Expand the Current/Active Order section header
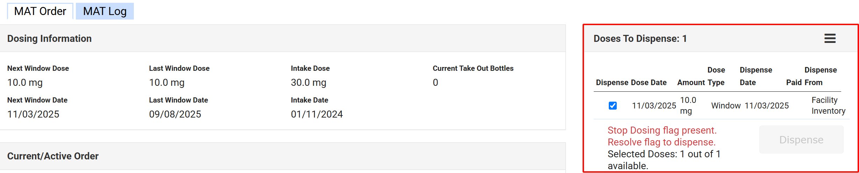 pyautogui.click(x=53, y=156)
